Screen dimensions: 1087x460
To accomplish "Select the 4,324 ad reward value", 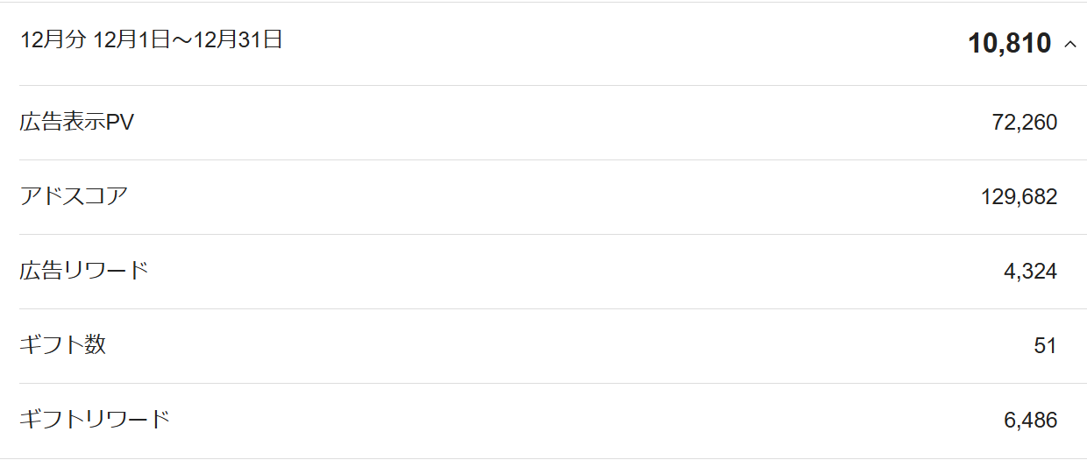I will click(x=1030, y=272).
